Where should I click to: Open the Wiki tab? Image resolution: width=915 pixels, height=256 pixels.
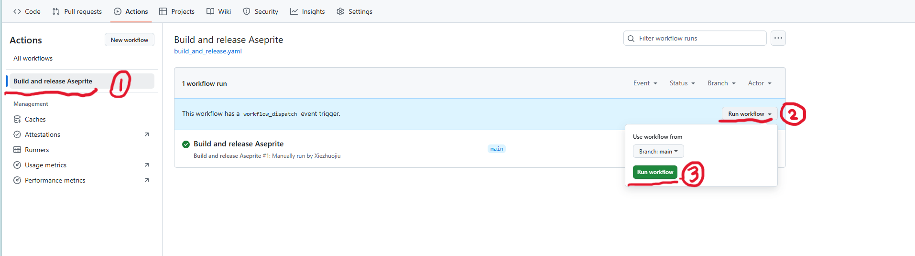point(218,11)
